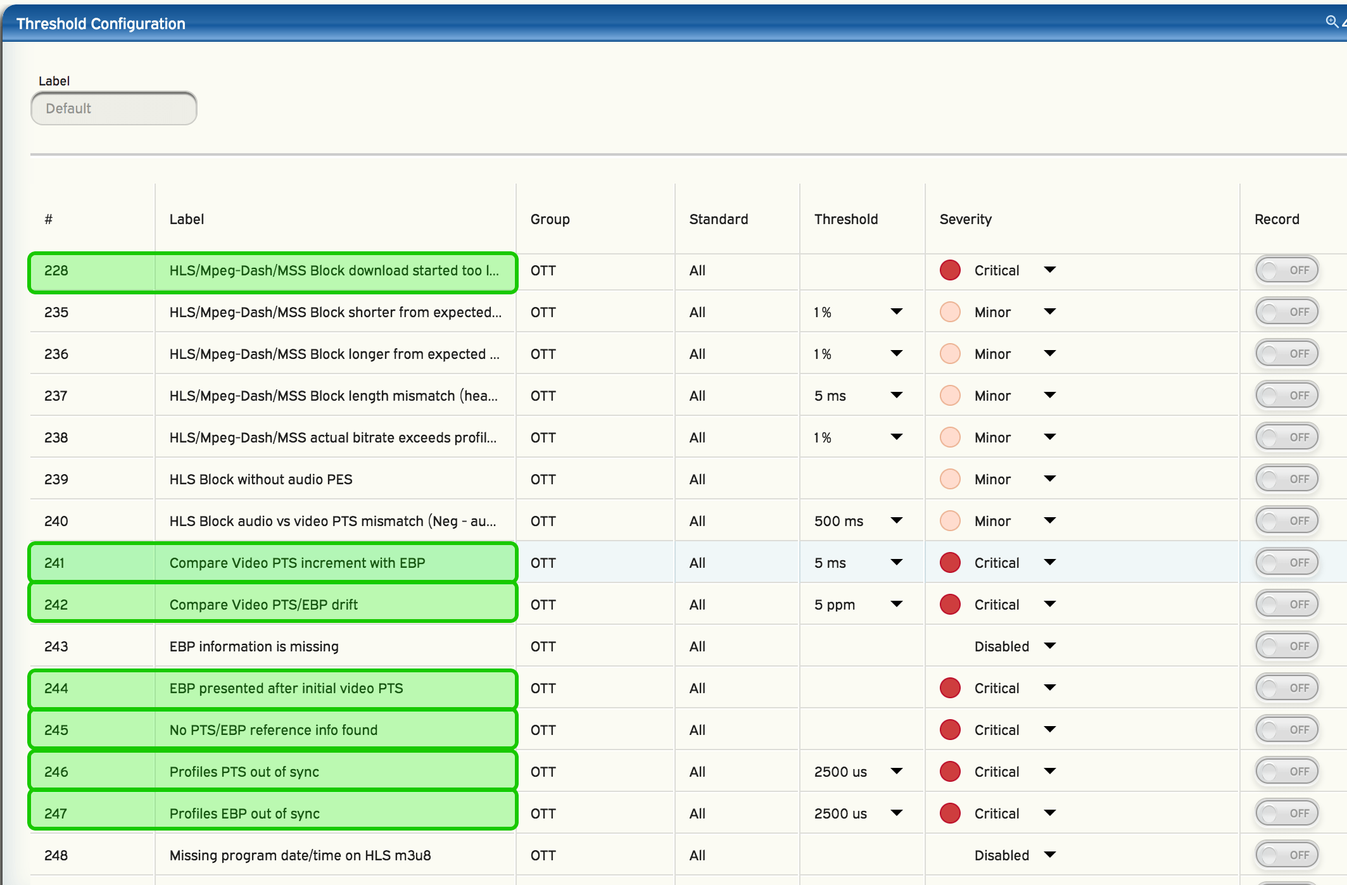
Task: Click the red severity circle for row 244
Action: [950, 688]
